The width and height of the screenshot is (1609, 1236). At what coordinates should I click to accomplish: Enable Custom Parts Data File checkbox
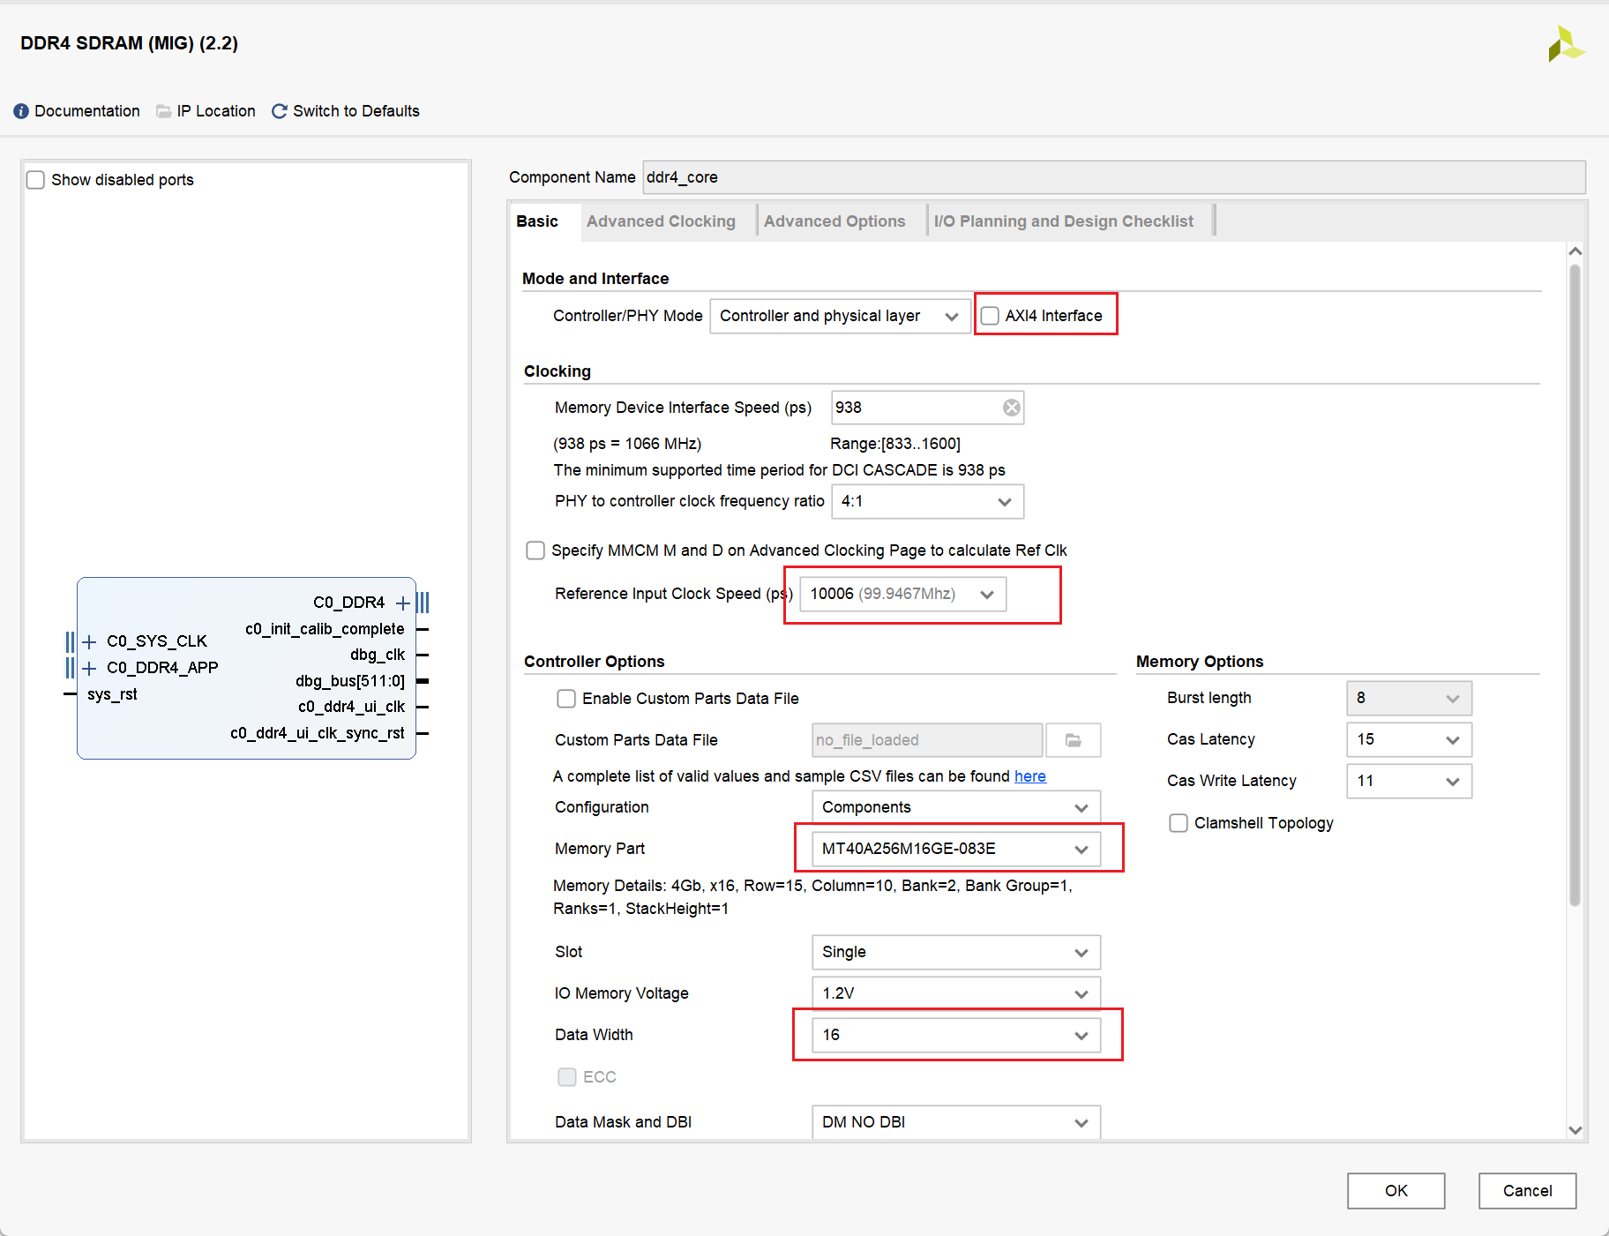pyautogui.click(x=566, y=699)
